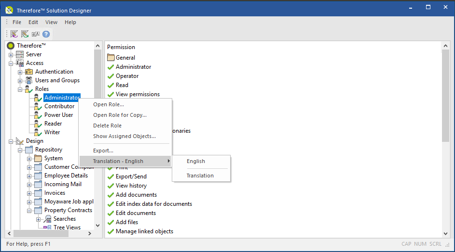Collapse the Design tree node
This screenshot has width=455, height=252.
pyautogui.click(x=11, y=141)
